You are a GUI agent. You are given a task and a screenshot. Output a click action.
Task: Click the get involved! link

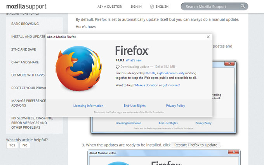tap(171, 85)
